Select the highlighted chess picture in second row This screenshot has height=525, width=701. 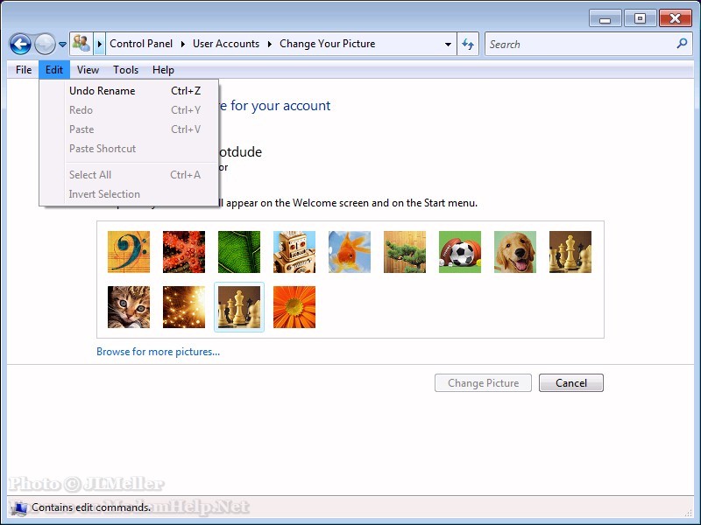[x=239, y=307]
